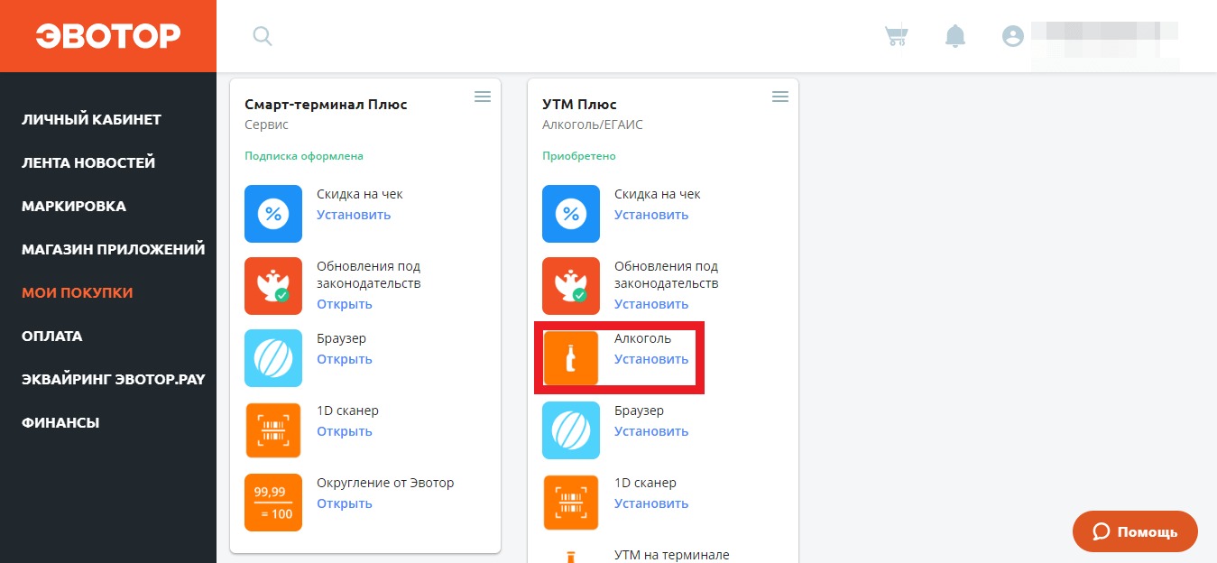Click 1D сканер icon in Смарт-терминал Плюс card
Image resolution: width=1217 pixels, height=563 pixels.
coord(273,430)
